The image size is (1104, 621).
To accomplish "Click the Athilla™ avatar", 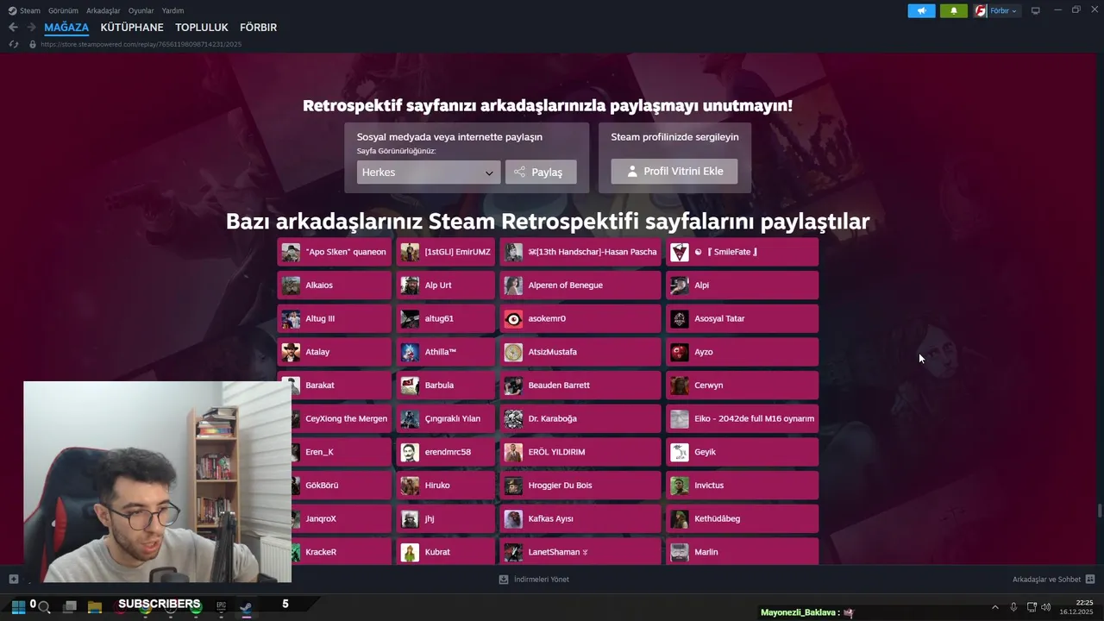I will point(411,352).
